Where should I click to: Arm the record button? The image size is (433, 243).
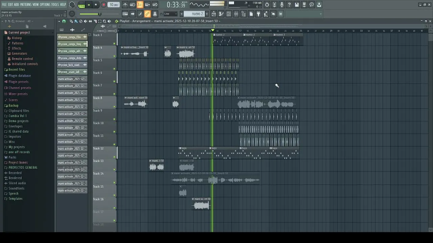(104, 5)
